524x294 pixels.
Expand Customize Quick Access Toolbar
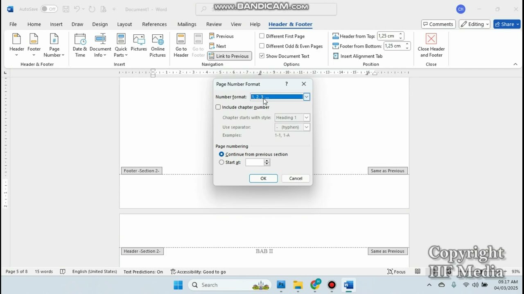[x=114, y=9]
